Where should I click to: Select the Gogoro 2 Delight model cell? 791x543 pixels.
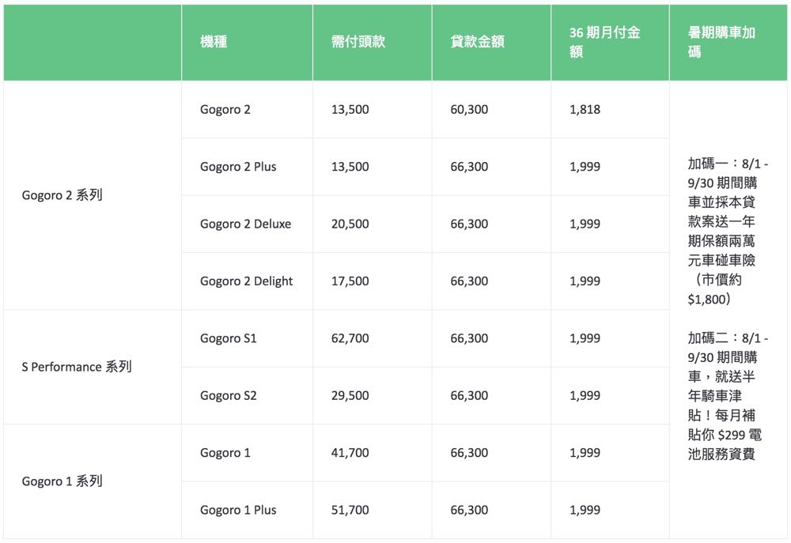246,281
